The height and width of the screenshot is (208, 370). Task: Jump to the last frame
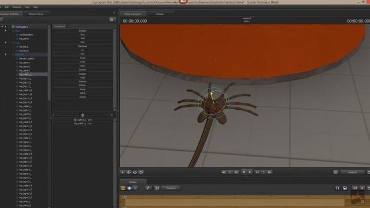click(x=270, y=172)
